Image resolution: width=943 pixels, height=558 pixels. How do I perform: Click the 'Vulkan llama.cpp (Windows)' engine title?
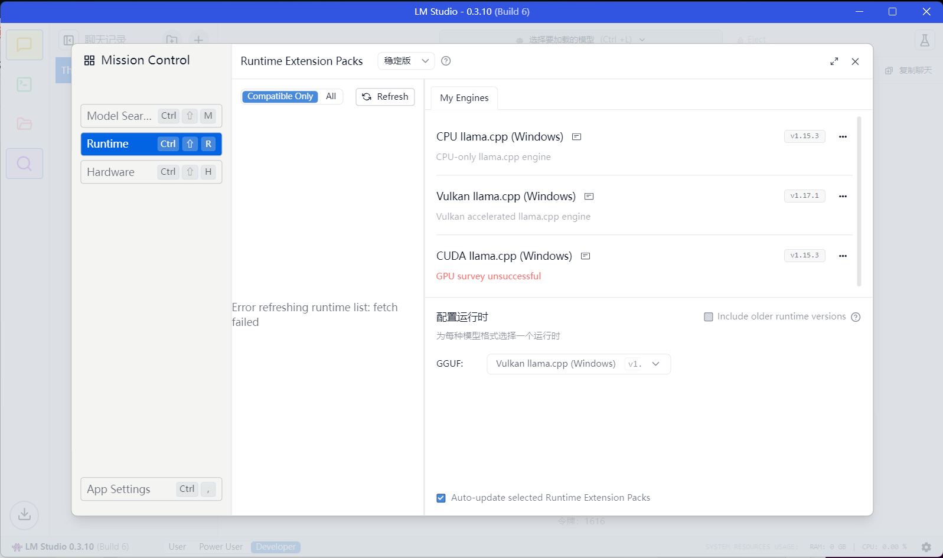click(x=505, y=197)
